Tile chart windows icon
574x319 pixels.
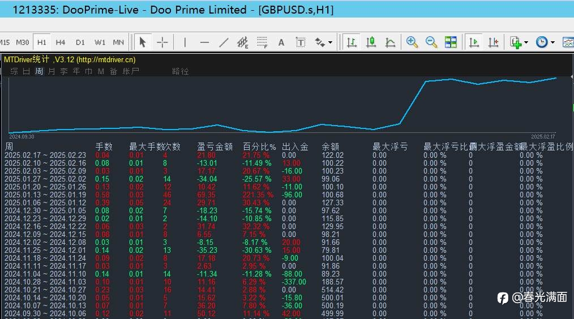pyautogui.click(x=451, y=42)
